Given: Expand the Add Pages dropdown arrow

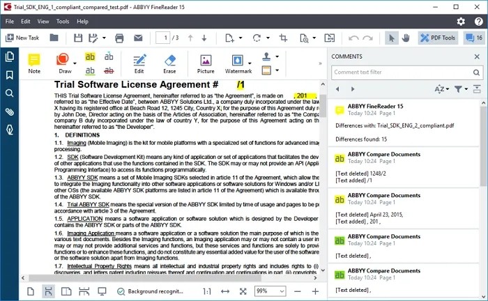Looking at the screenshot, I should [241, 38].
